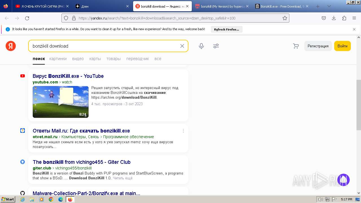Launch Edge from the taskbar
Image resolution: width=361 pixels, height=203 pixels.
(60, 199)
